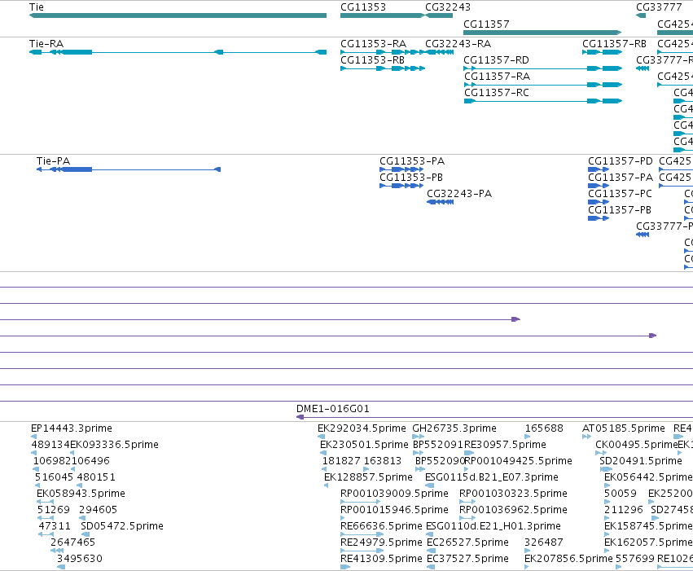Choose EST label ESG0110d.E21_H01.3prime
The image size is (693, 571).
pos(493,526)
